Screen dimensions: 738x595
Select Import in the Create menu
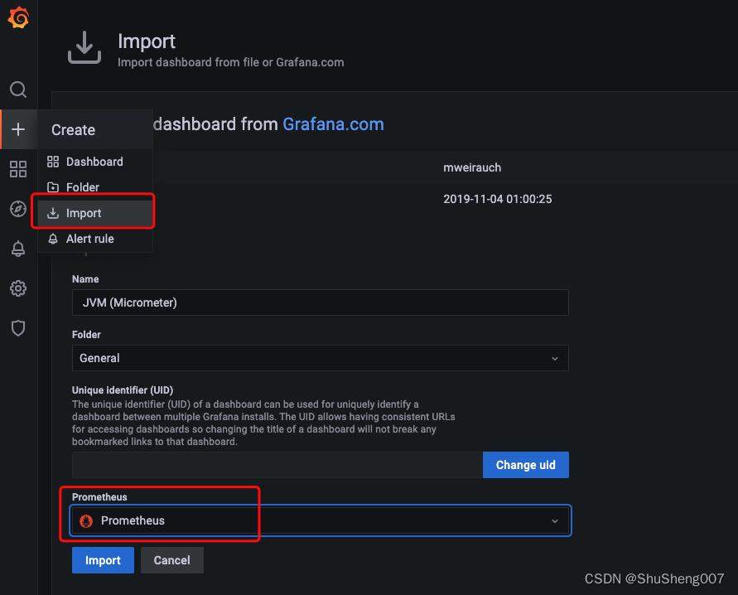coord(95,213)
